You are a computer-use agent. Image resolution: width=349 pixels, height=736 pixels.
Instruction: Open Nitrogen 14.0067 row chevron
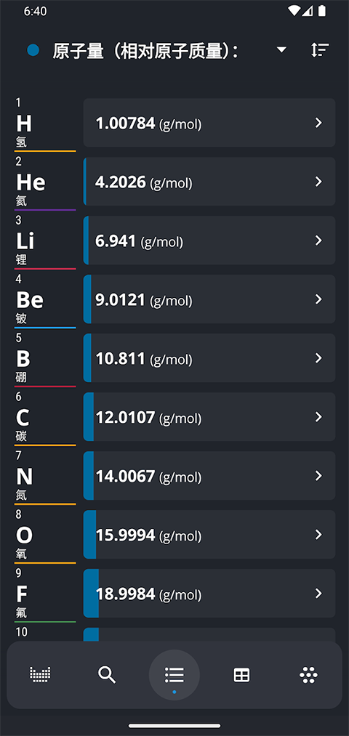pos(318,475)
